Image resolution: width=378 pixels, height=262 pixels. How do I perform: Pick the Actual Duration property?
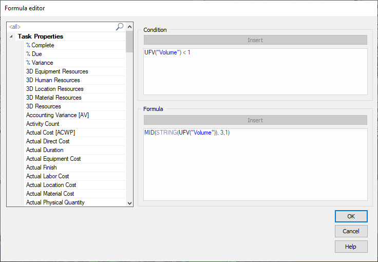(x=45, y=150)
